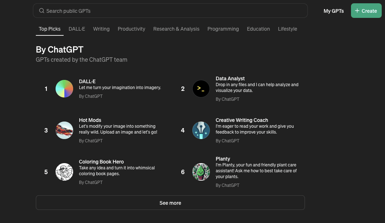Viewport: 385px width, 223px height.
Task: Switch to the Programming tab
Action: 223,29
